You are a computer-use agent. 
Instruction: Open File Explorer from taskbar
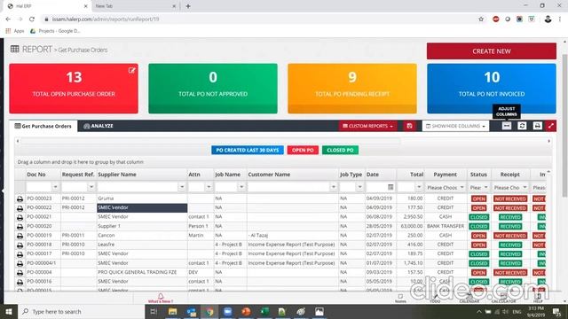(x=173, y=311)
